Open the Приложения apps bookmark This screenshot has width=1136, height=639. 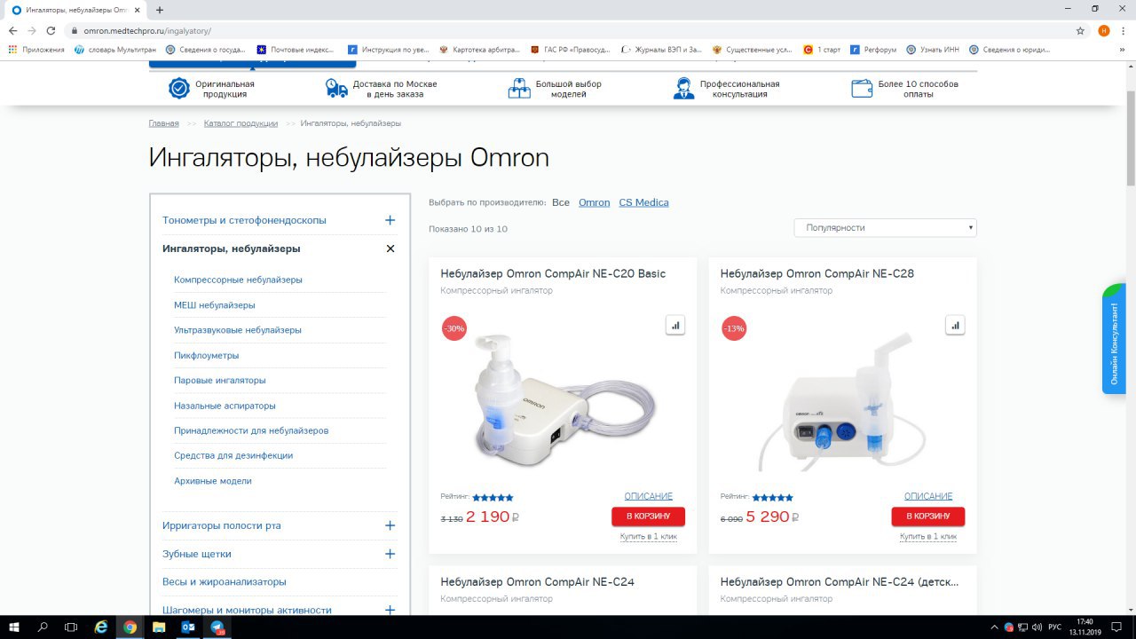point(36,50)
